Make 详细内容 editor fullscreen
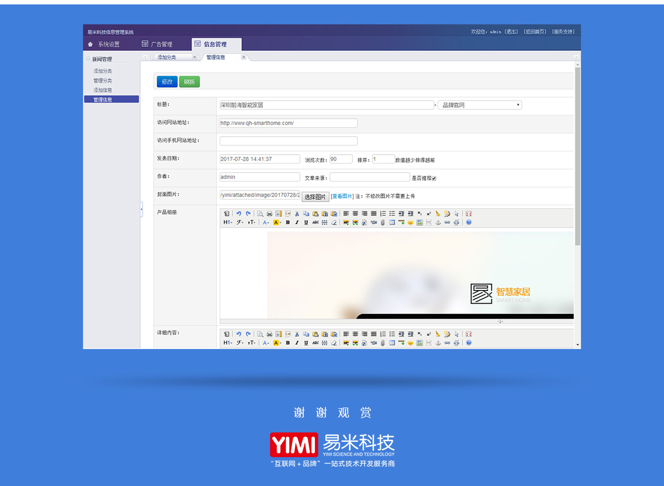The height and width of the screenshot is (486, 664). 469,334
